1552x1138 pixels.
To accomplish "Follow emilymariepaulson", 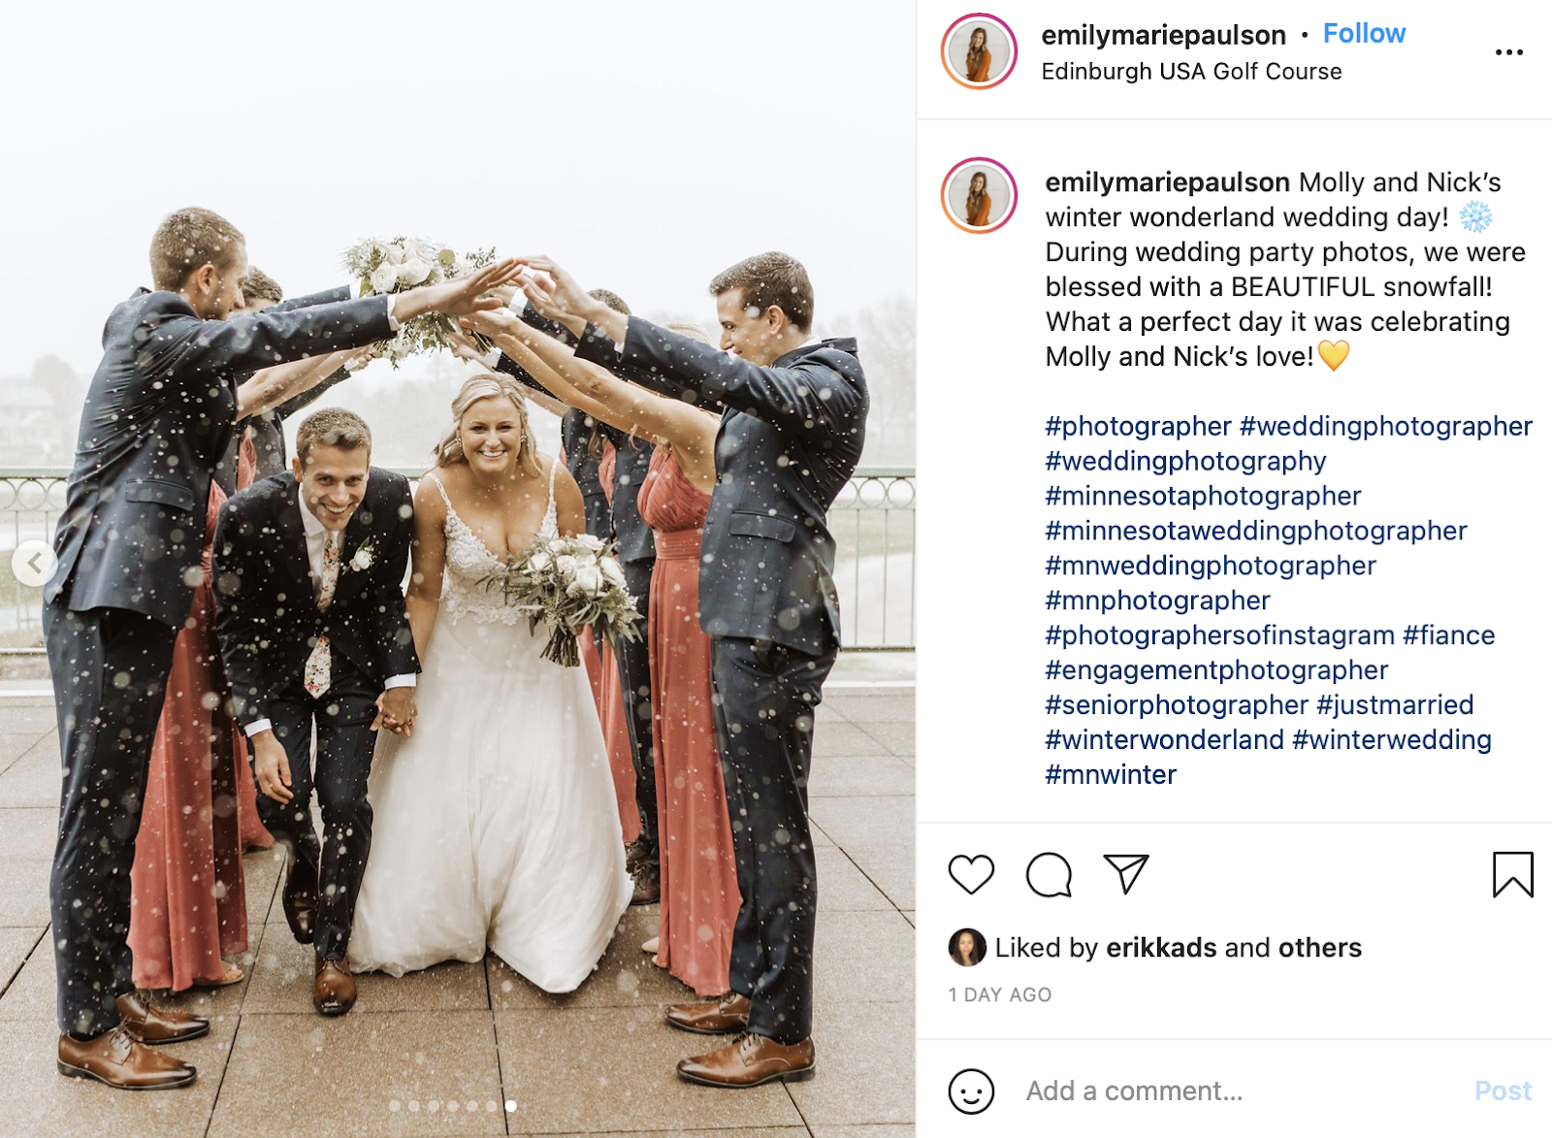I will tap(1364, 34).
